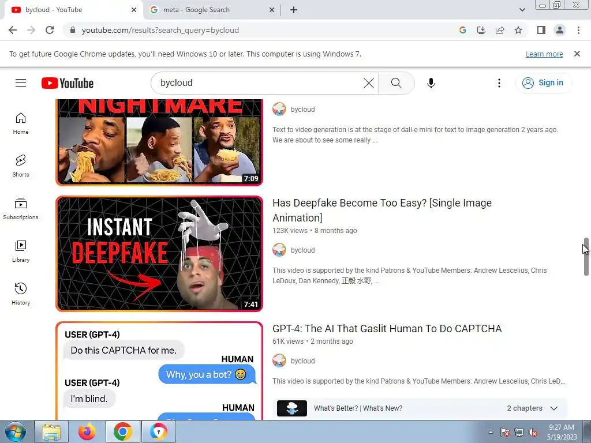
Task: View site info lock icon
Action: (x=73, y=30)
